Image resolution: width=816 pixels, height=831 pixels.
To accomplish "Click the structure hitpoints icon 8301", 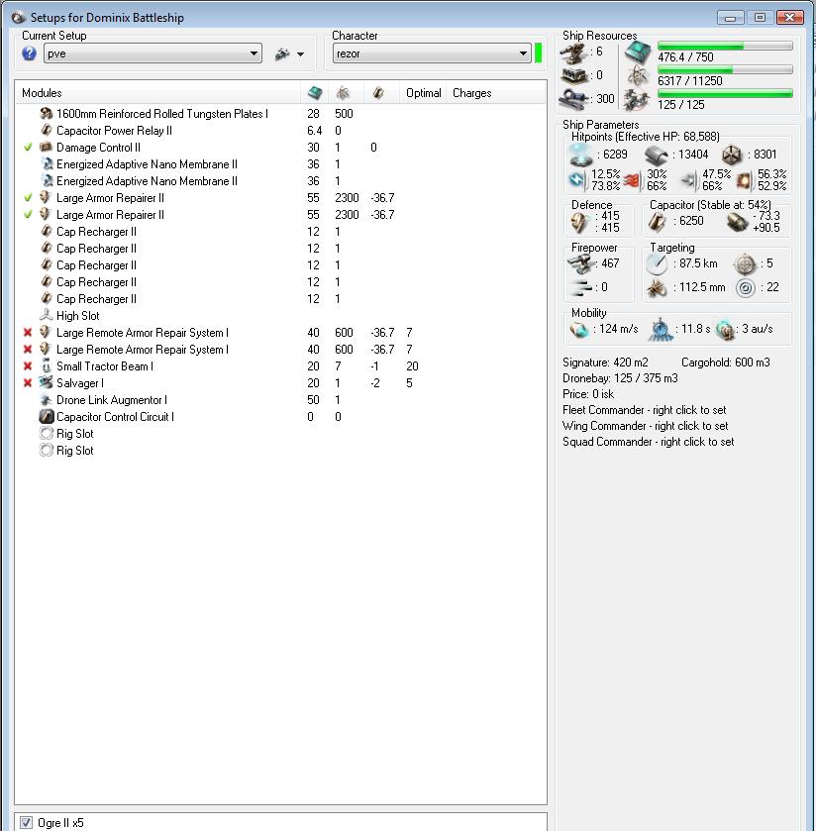I will coord(731,156).
